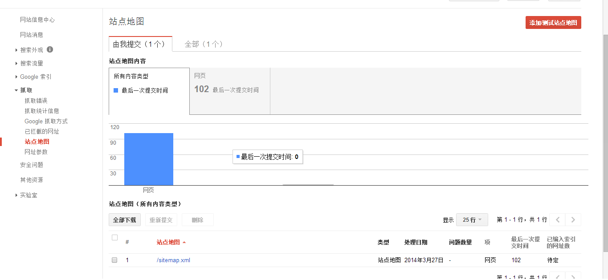Open the 25 行 rows-per-page dropdown

pos(472,219)
